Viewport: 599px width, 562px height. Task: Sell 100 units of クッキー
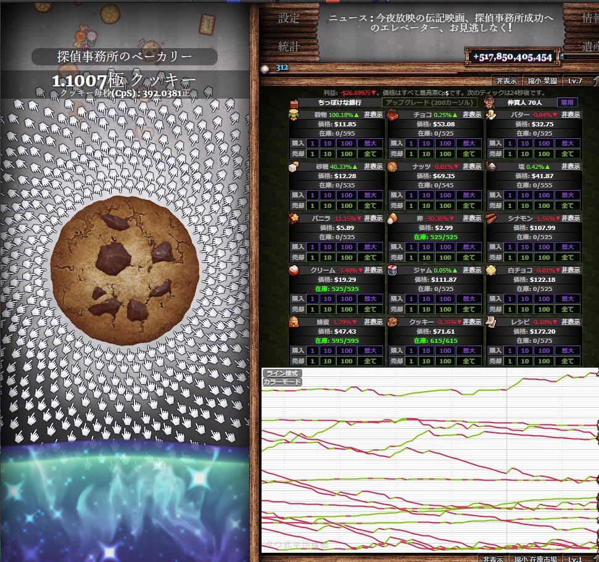(x=445, y=361)
